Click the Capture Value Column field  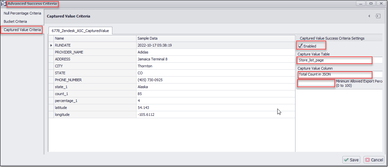[x=334, y=74]
